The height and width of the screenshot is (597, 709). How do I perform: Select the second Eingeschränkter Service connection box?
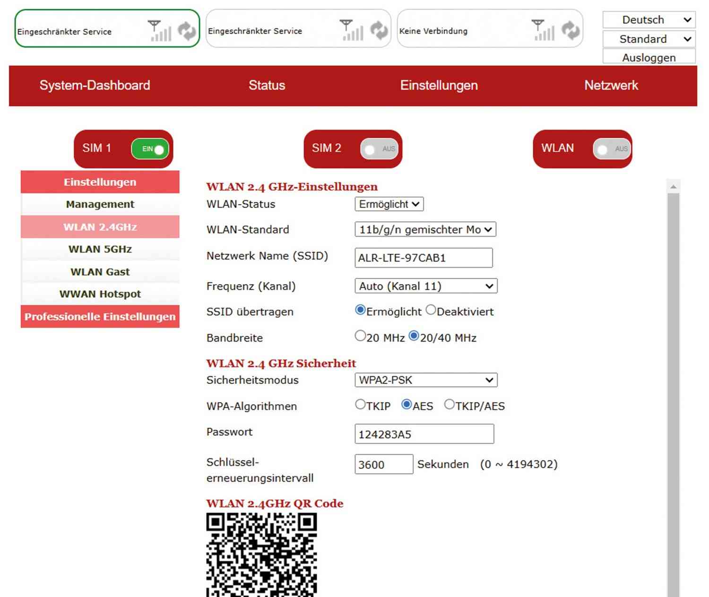tap(298, 28)
